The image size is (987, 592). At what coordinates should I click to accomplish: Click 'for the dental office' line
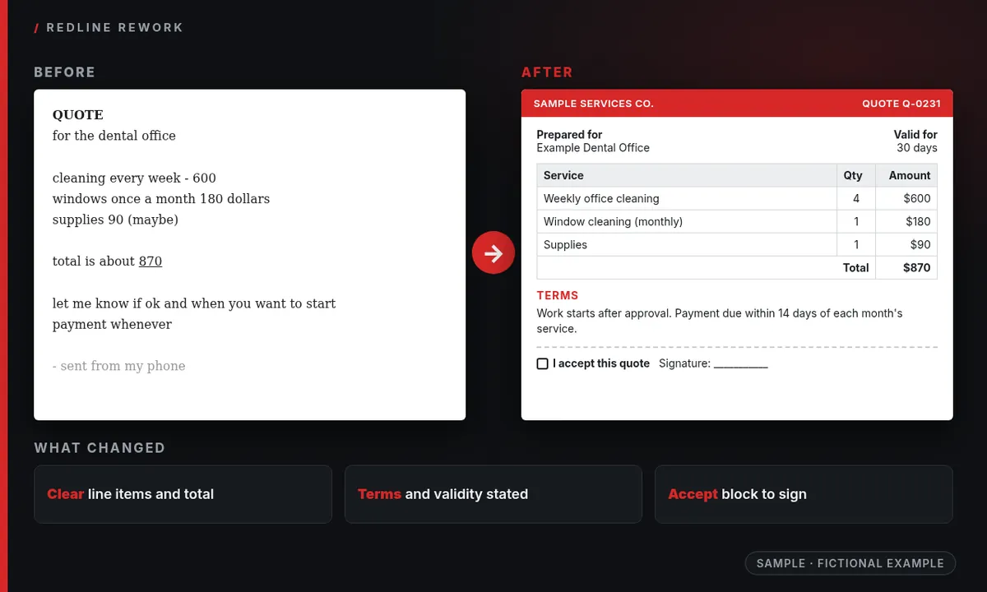(x=114, y=136)
